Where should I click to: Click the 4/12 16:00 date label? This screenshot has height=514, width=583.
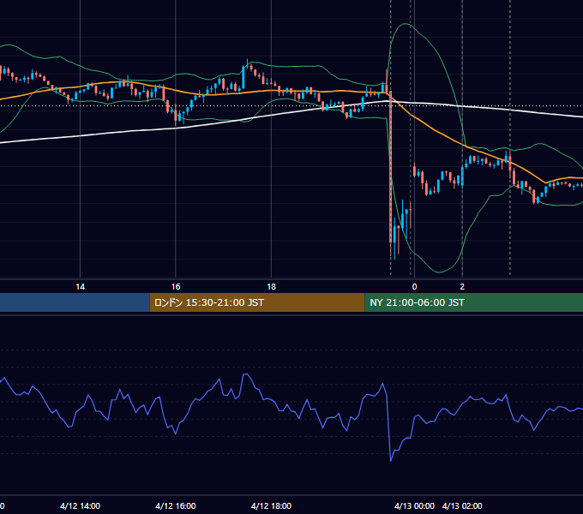pos(176,505)
